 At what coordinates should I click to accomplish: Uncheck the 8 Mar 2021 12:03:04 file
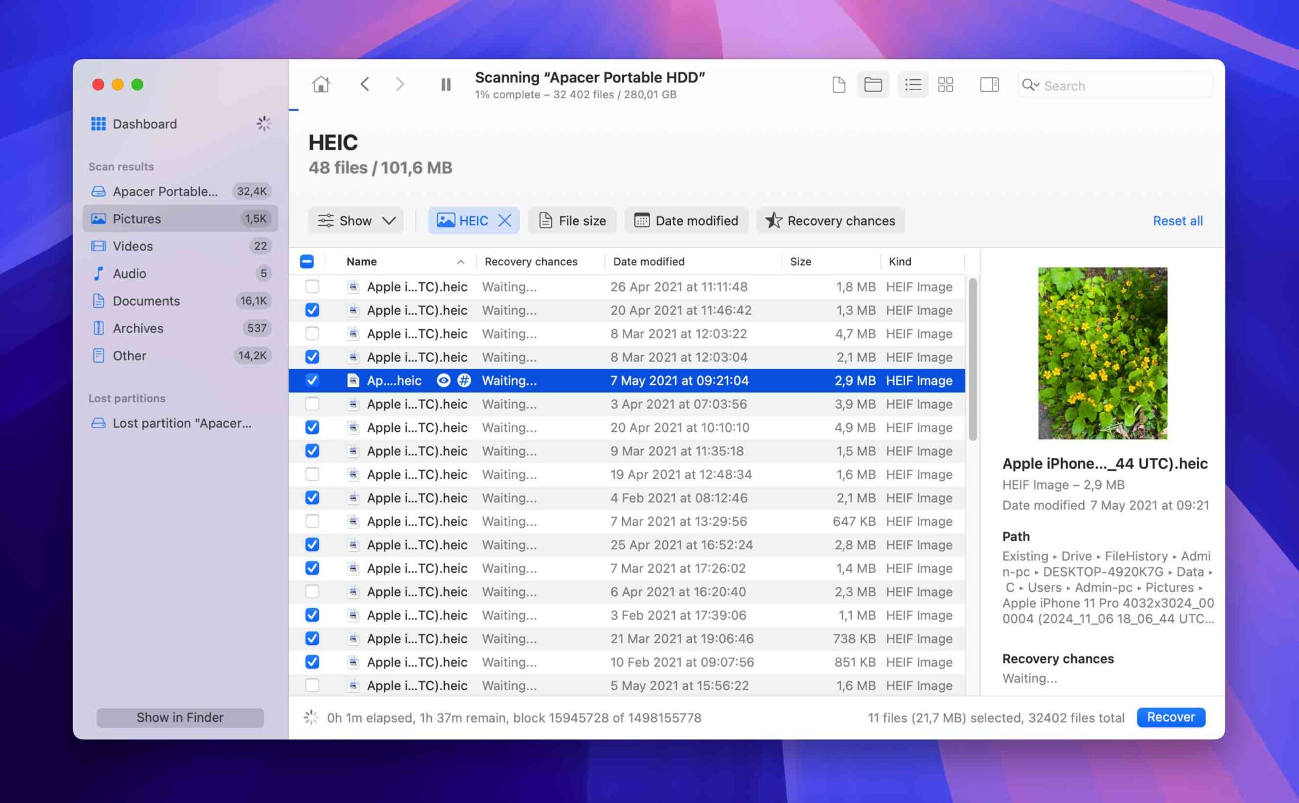pos(312,357)
